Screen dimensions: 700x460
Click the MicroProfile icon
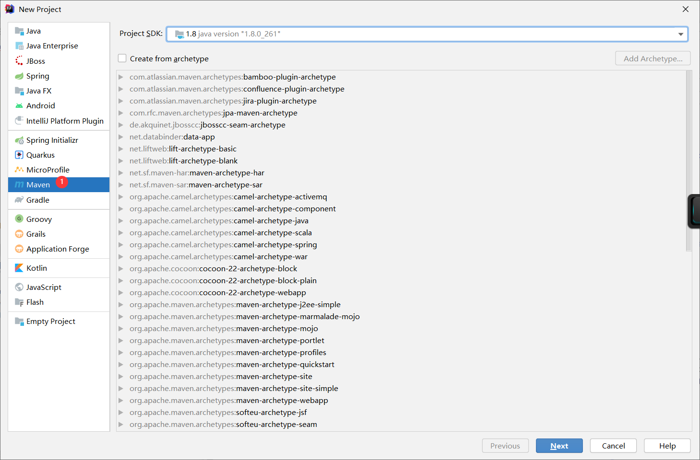(19, 170)
